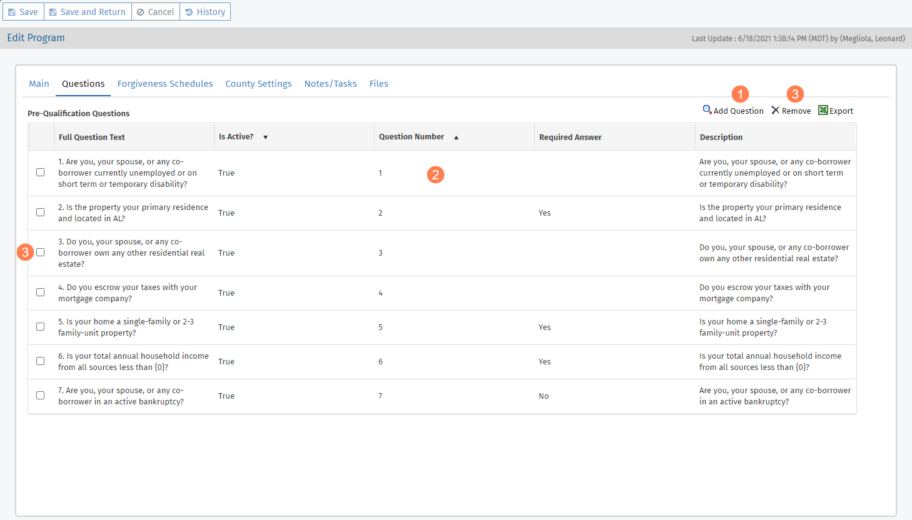
Task: Sort by Full Question Text header
Action: point(92,137)
